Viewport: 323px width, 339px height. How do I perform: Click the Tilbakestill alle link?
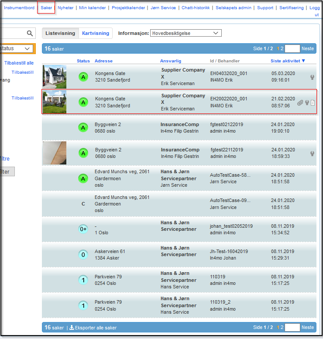19,63
